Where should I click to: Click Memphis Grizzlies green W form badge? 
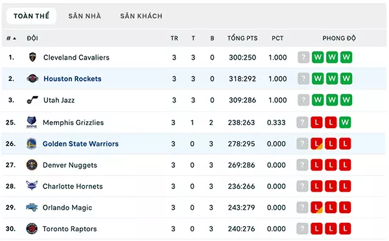[x=345, y=122]
